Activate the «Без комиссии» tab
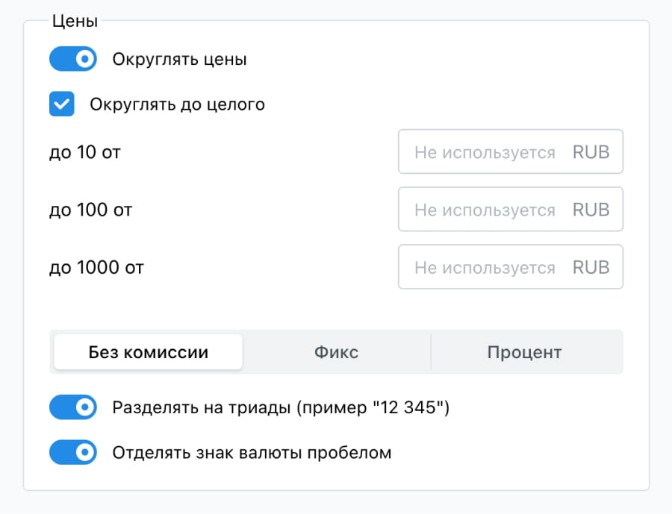 pos(147,351)
